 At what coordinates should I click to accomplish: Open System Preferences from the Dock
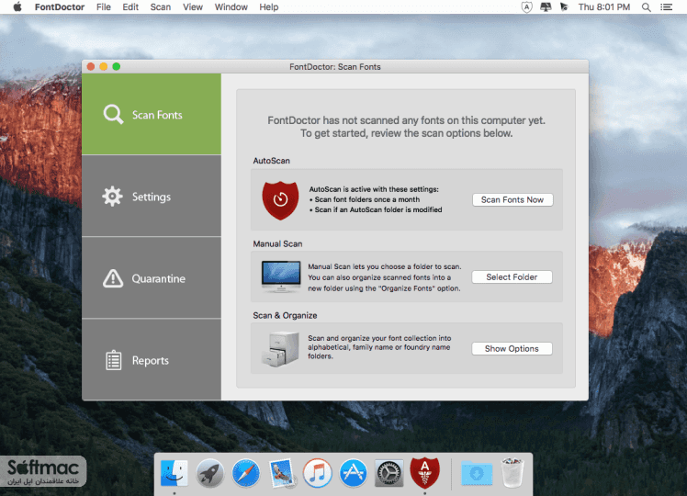389,473
